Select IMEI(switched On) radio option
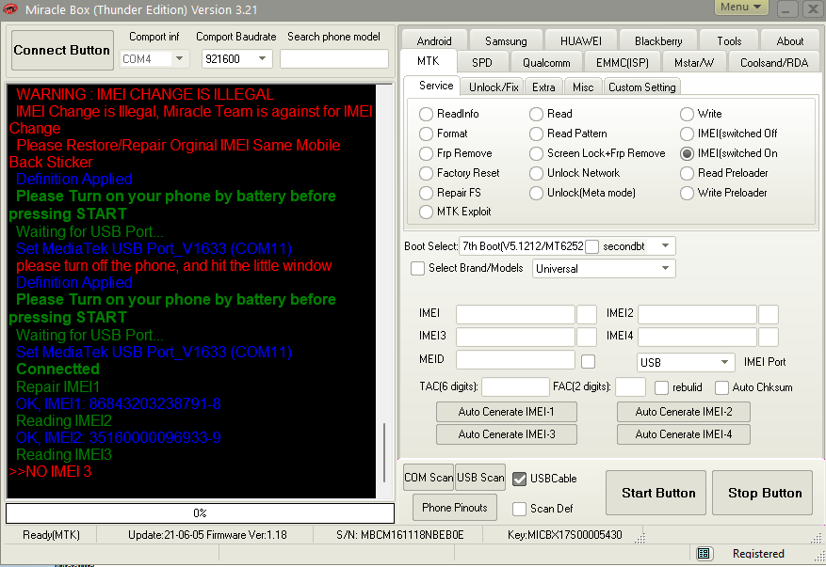826x567 pixels. tap(687, 153)
